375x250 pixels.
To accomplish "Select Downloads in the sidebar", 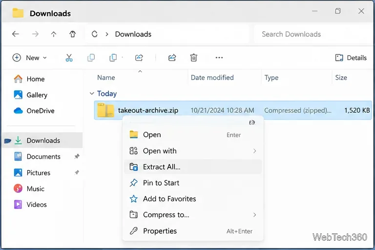I will pos(42,141).
